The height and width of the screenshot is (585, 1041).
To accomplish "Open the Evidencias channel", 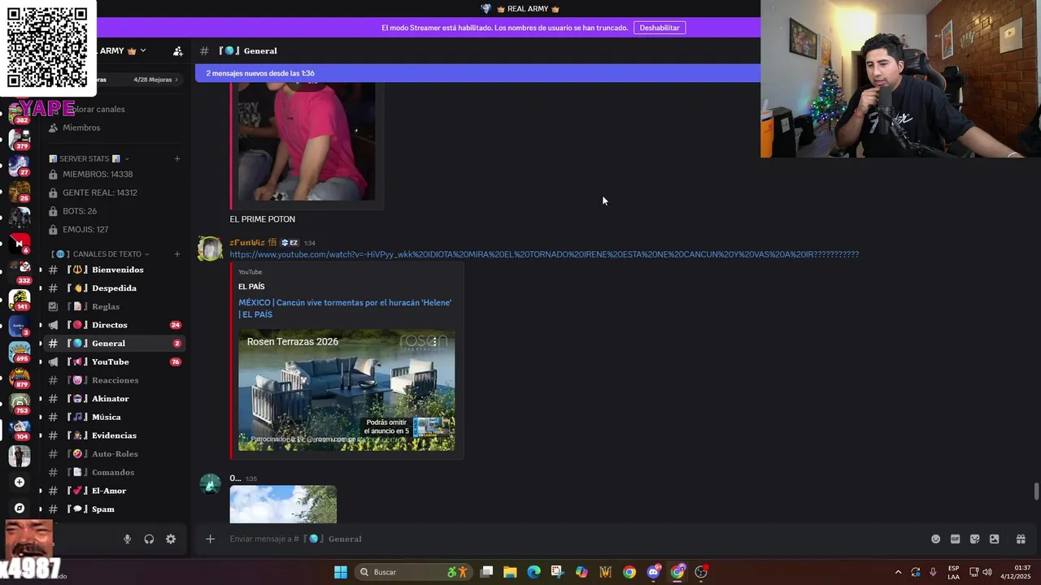I will 113,435.
